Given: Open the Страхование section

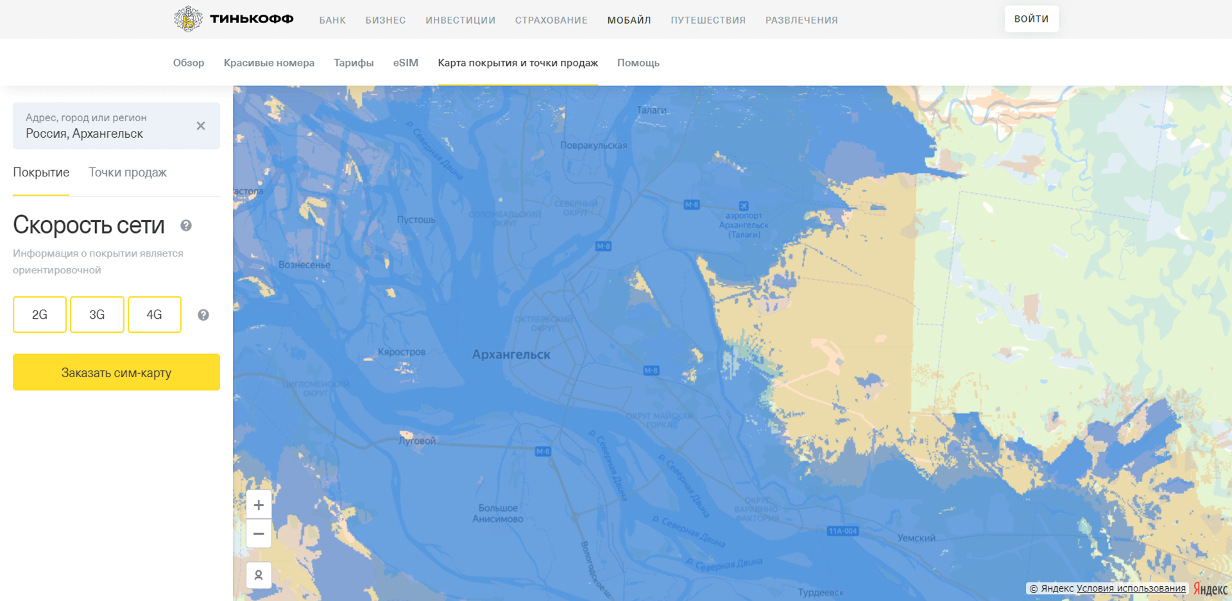Looking at the screenshot, I should 551,20.
